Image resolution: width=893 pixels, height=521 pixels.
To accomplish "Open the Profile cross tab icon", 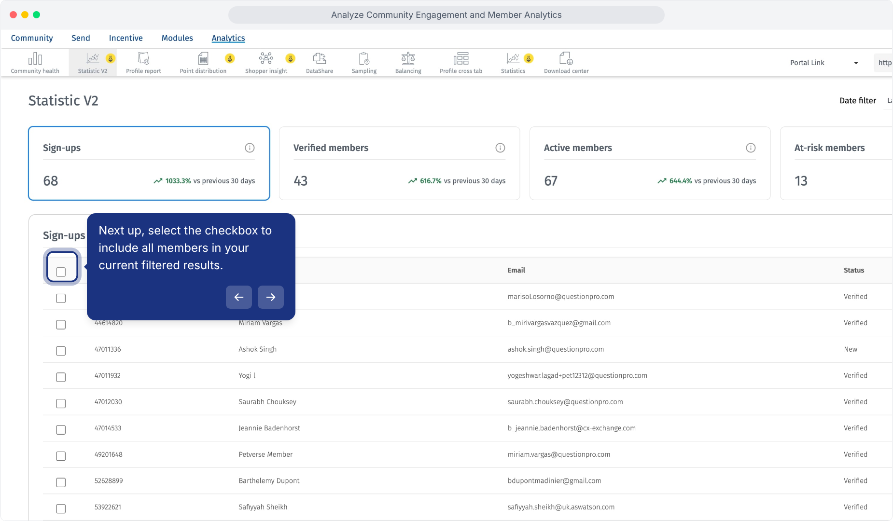I will 461,58.
